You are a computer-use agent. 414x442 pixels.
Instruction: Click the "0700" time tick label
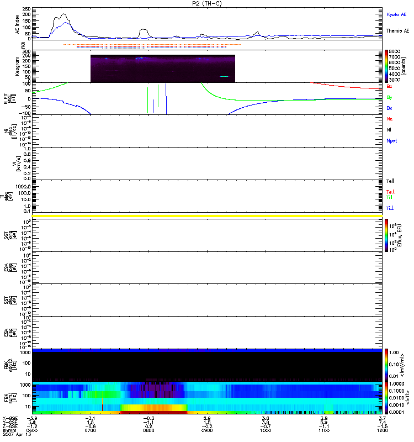tap(90, 430)
